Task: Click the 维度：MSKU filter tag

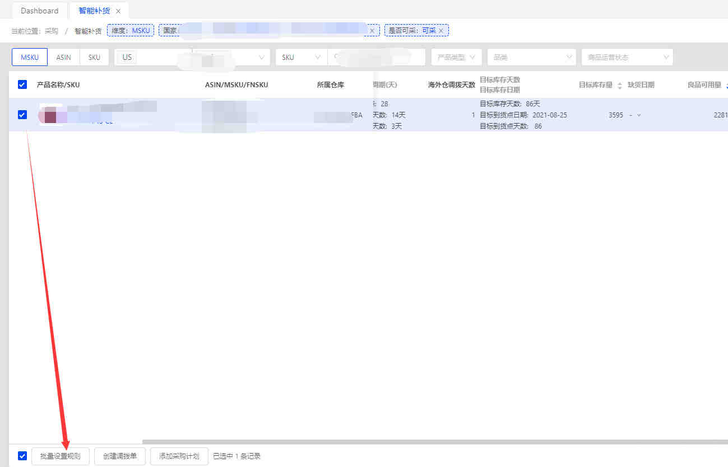Action: click(x=131, y=31)
